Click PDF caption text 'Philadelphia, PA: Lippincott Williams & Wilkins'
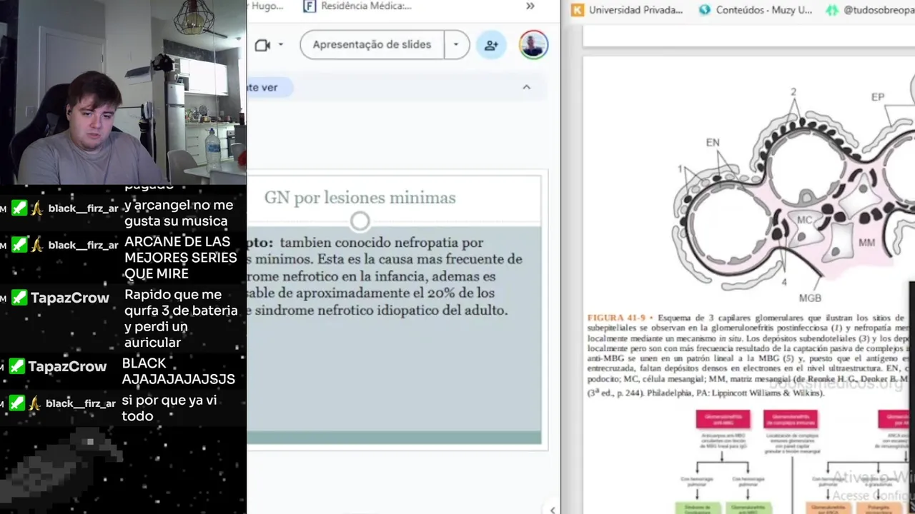The image size is (915, 514). click(x=735, y=393)
